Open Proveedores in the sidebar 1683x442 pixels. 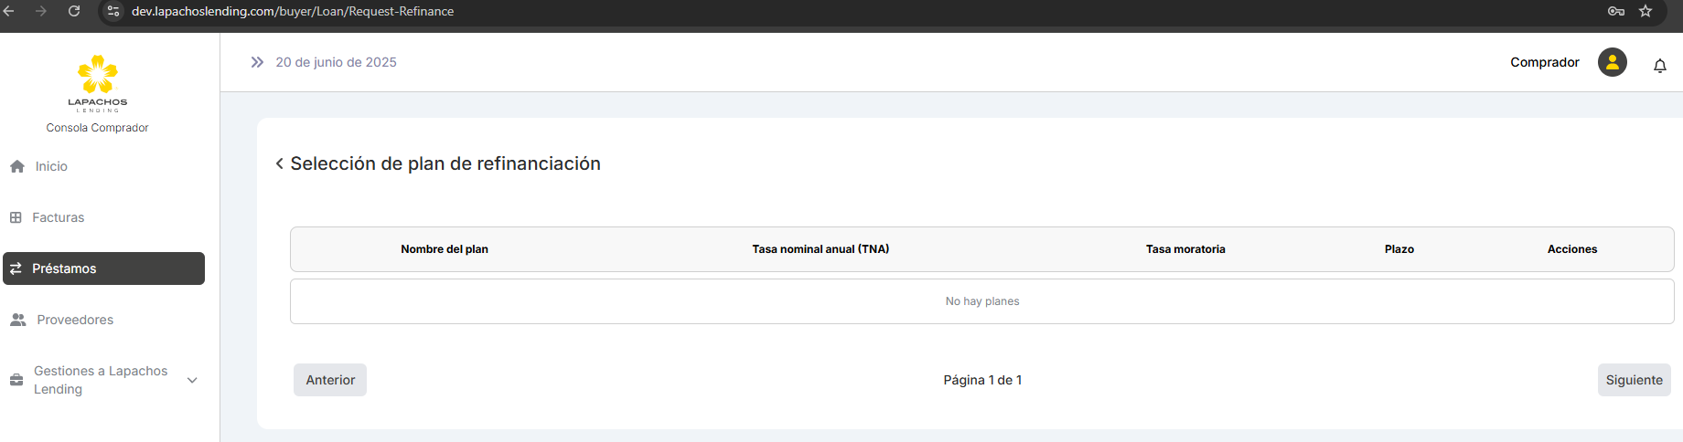(x=75, y=320)
